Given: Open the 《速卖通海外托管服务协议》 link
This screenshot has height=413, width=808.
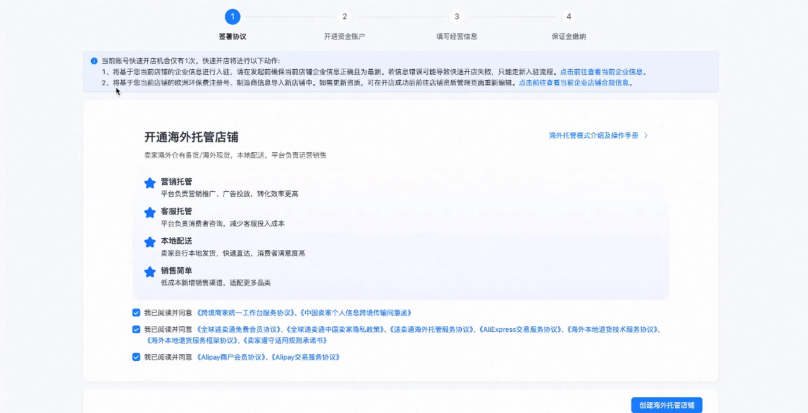Looking at the screenshot, I should (431, 330).
